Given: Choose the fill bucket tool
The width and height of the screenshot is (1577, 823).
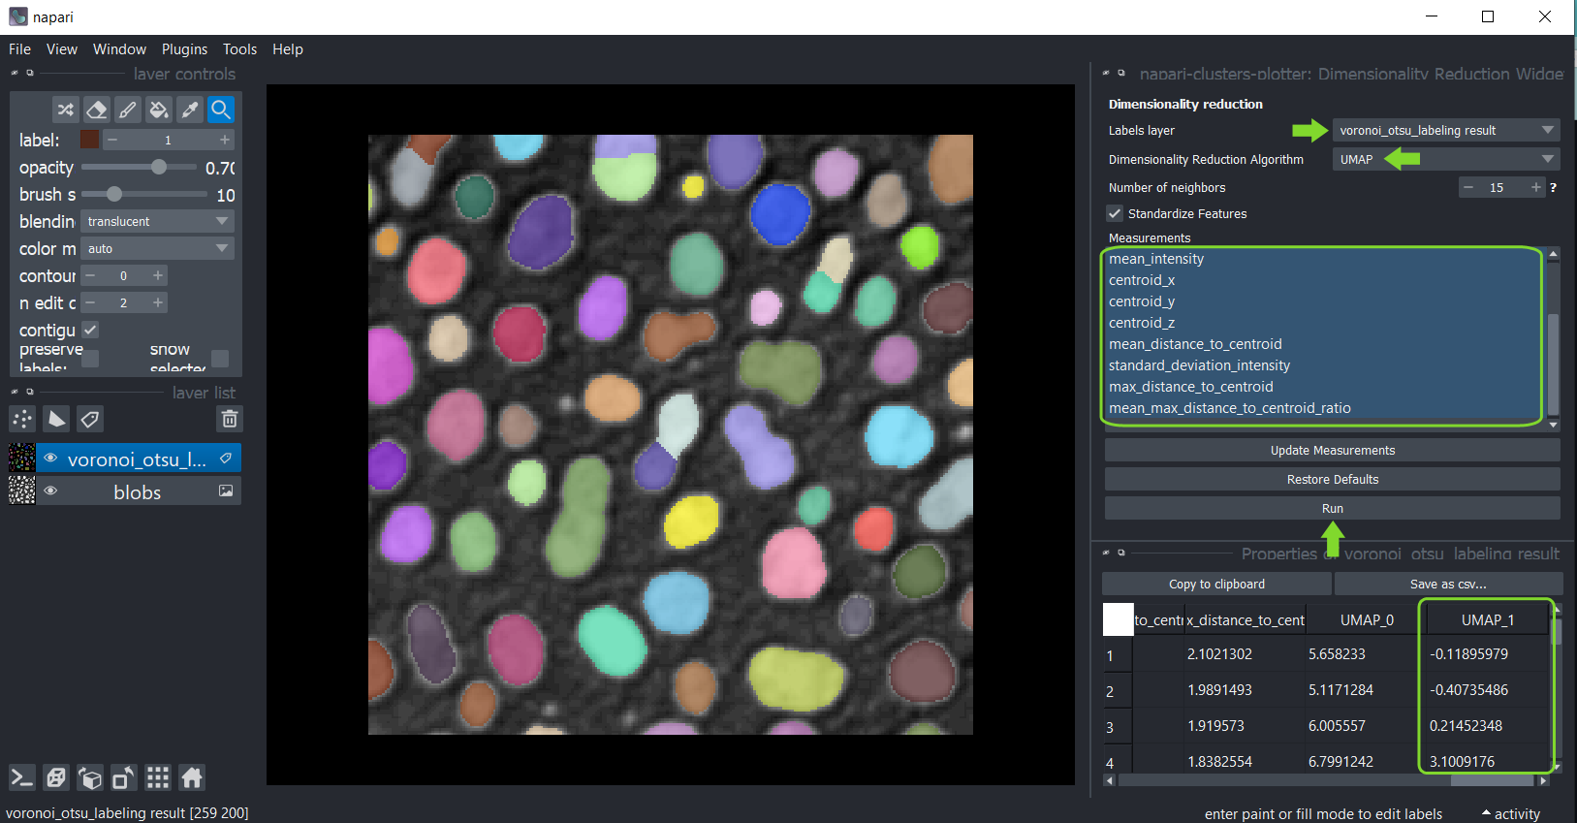Looking at the screenshot, I should tap(159, 110).
